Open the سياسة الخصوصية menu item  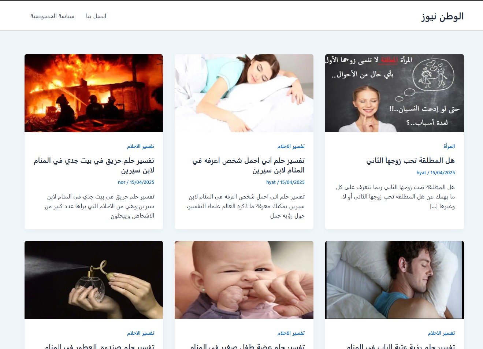pos(52,16)
